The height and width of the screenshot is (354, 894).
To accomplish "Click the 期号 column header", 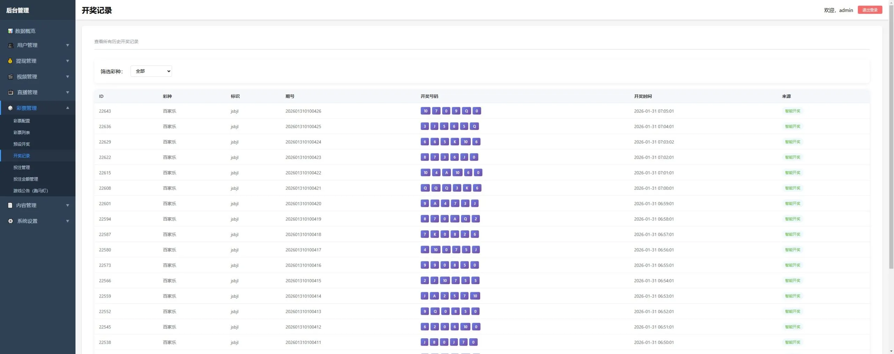I will coord(290,96).
